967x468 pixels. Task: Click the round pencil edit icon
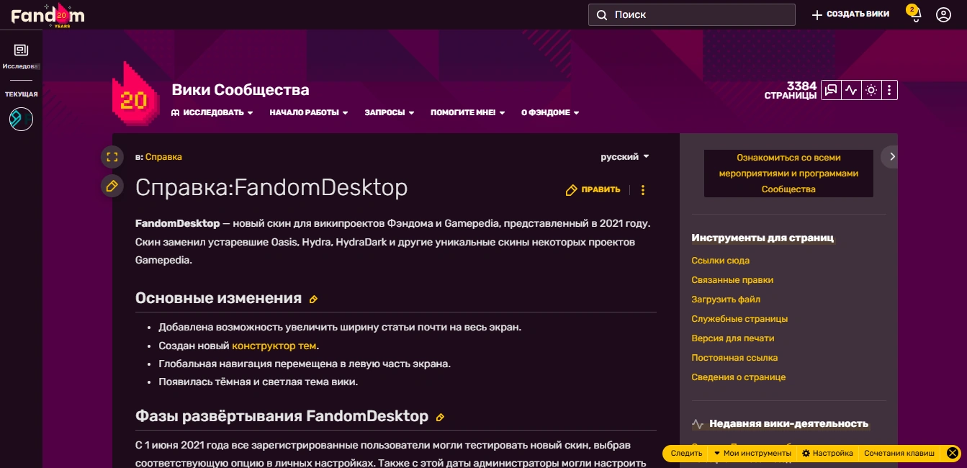(x=111, y=186)
